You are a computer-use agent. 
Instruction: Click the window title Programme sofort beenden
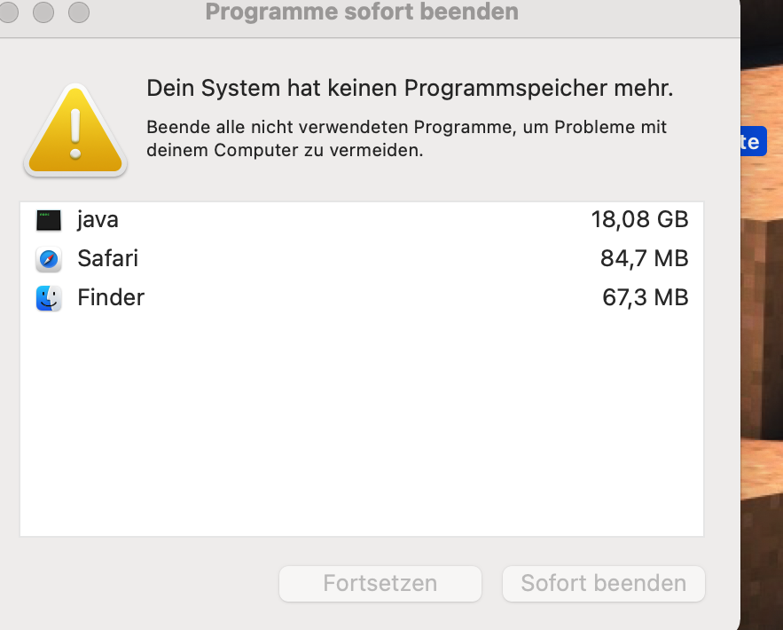[361, 12]
